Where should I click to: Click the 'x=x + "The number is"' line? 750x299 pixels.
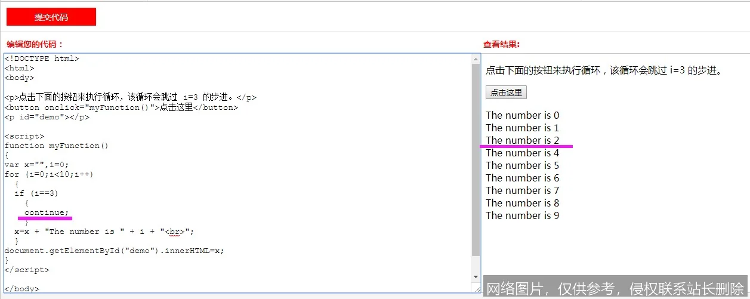click(104, 232)
